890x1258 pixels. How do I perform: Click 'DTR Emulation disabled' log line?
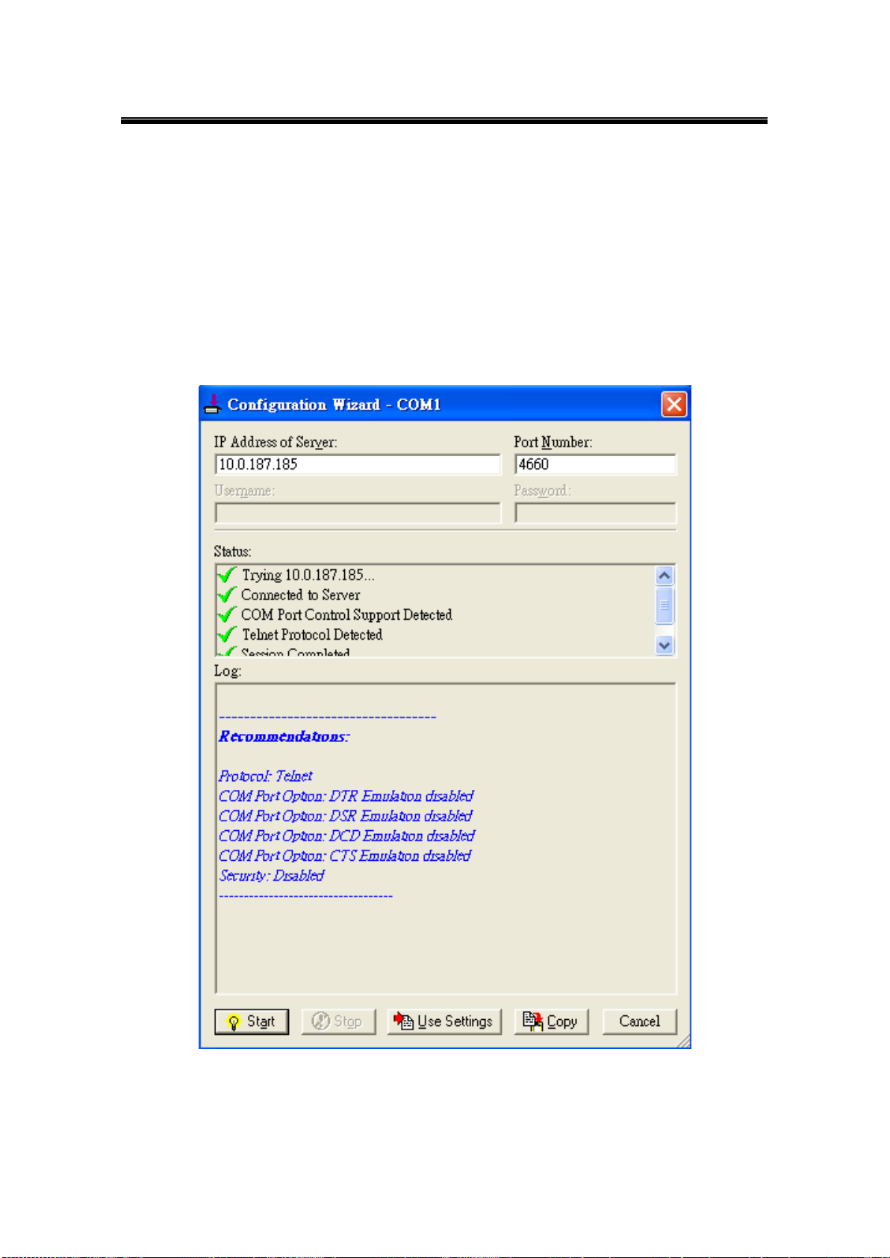(346, 797)
